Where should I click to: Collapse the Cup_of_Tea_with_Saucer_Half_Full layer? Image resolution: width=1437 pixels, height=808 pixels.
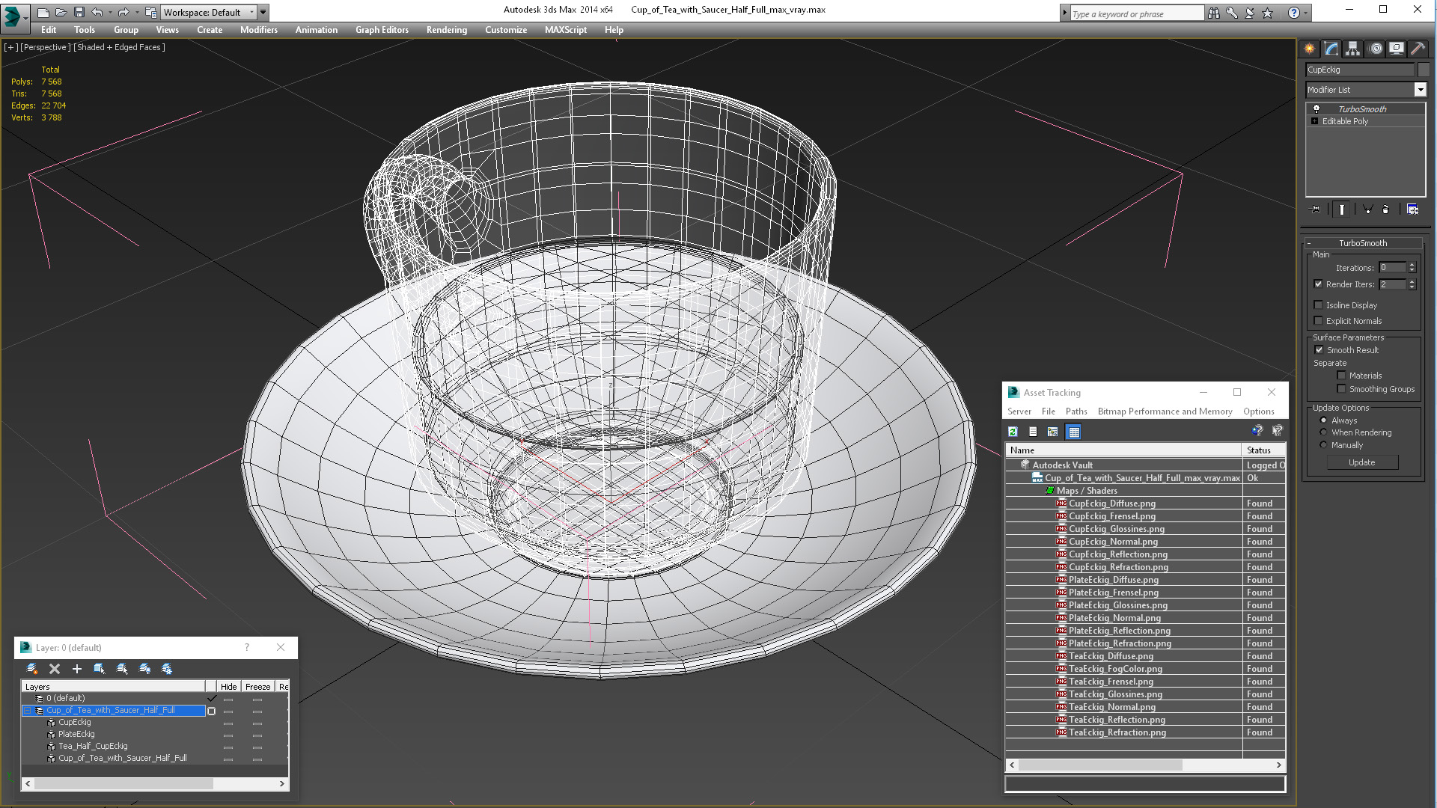(x=28, y=711)
